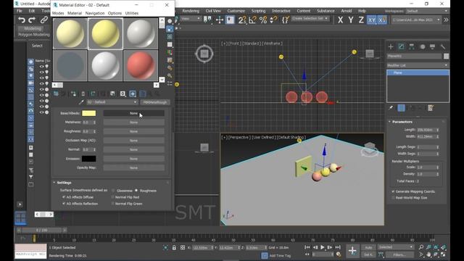Open the Modifier List dropdown

pos(418,65)
